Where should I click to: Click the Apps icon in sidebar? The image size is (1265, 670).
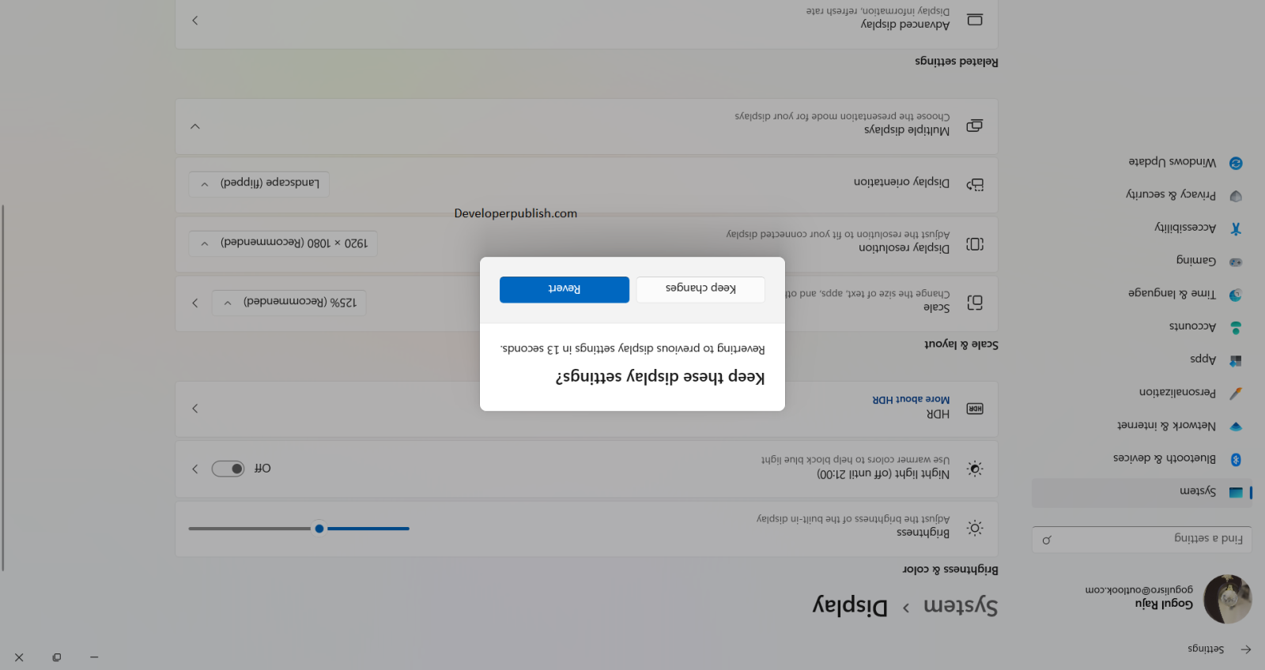pos(1236,360)
